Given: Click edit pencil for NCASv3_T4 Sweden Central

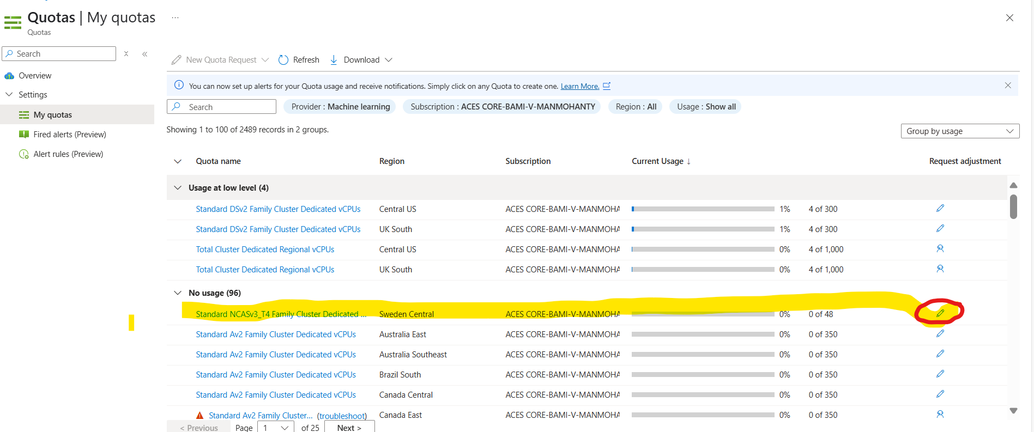Looking at the screenshot, I should [940, 313].
